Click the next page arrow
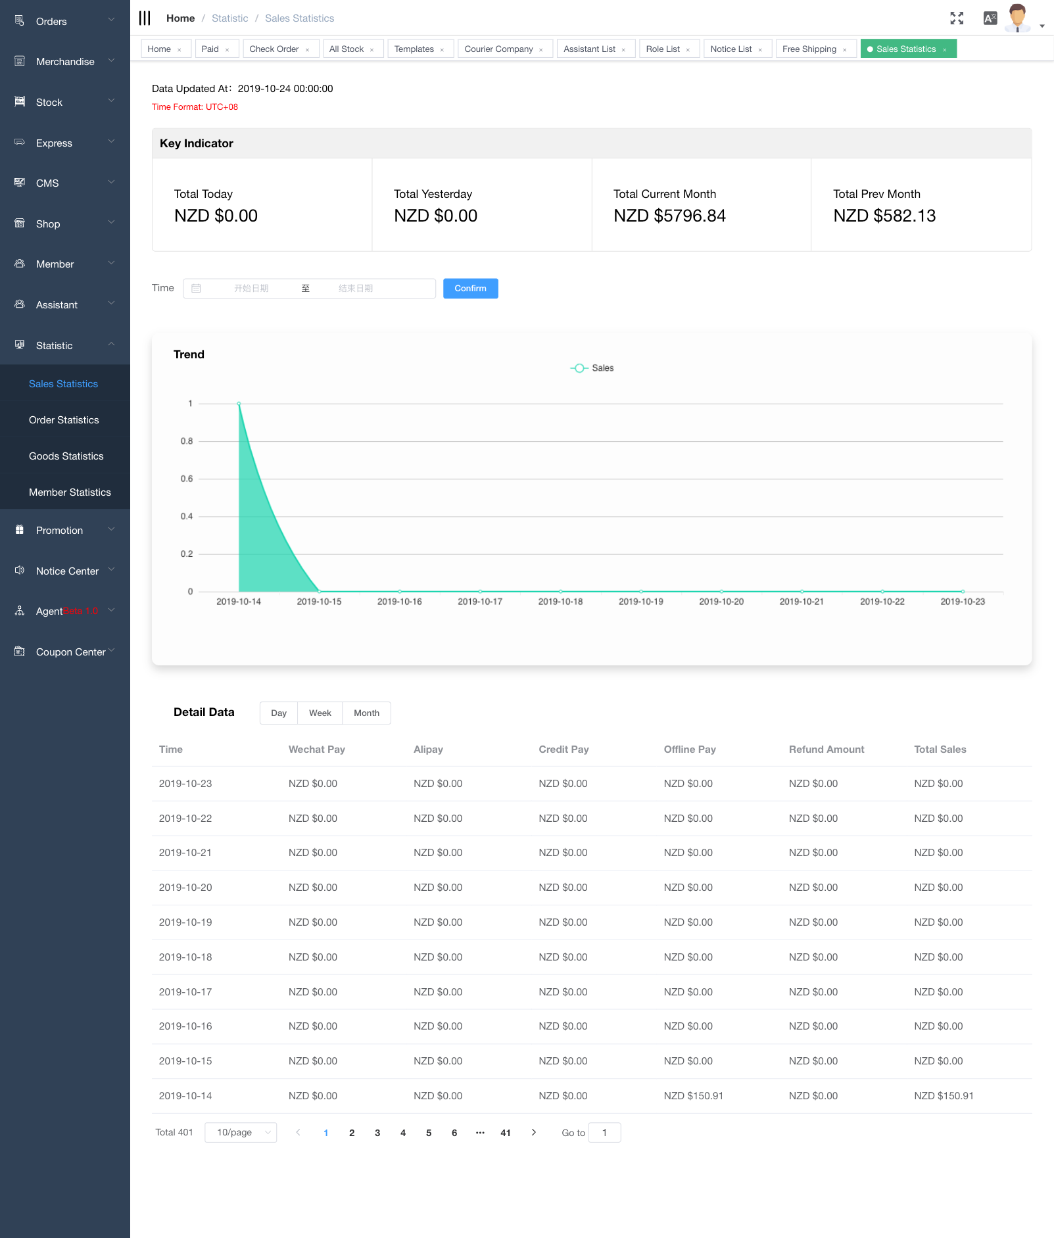The height and width of the screenshot is (1238, 1054). [x=534, y=1132]
